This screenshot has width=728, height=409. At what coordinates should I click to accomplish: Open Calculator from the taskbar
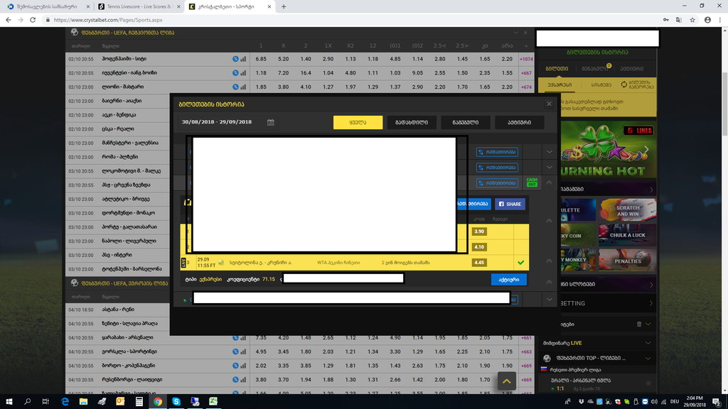click(x=139, y=402)
